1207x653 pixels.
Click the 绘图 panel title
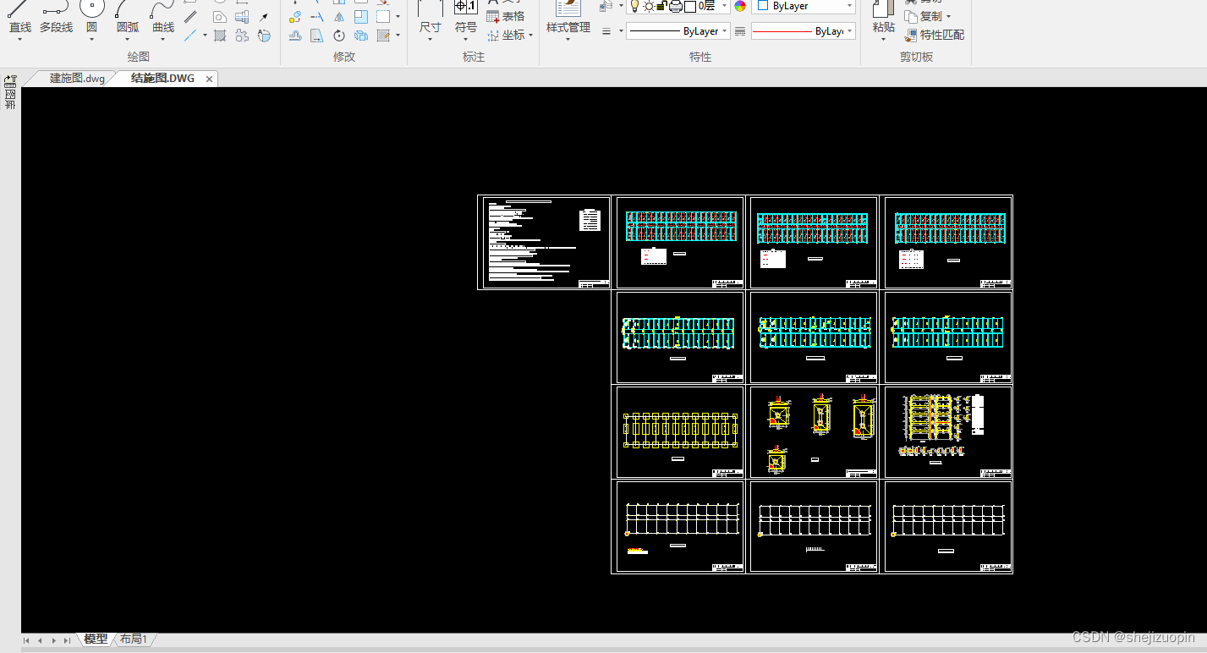point(139,57)
